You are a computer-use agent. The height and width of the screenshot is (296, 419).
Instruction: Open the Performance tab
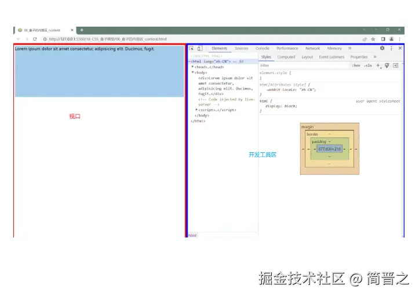(x=287, y=48)
